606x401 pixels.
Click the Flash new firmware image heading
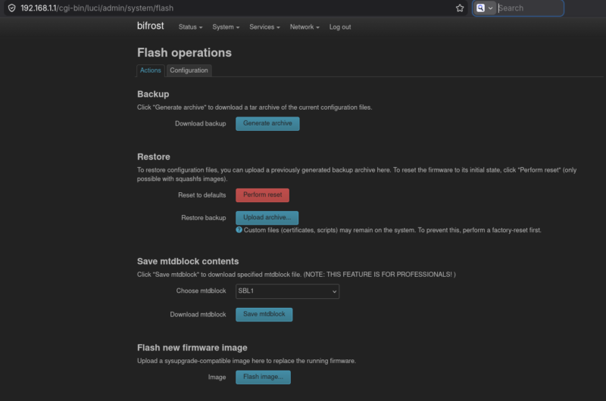(x=192, y=348)
